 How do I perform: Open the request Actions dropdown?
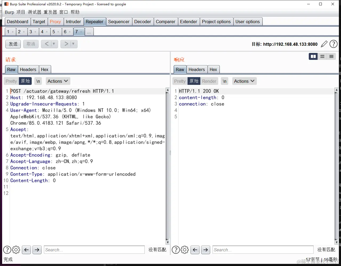click(x=58, y=81)
